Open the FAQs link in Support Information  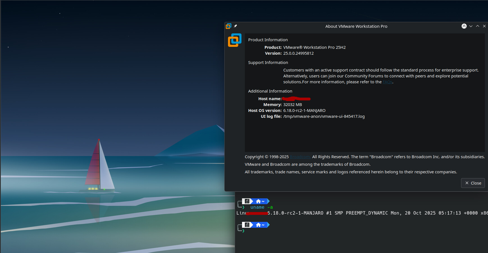coord(387,82)
